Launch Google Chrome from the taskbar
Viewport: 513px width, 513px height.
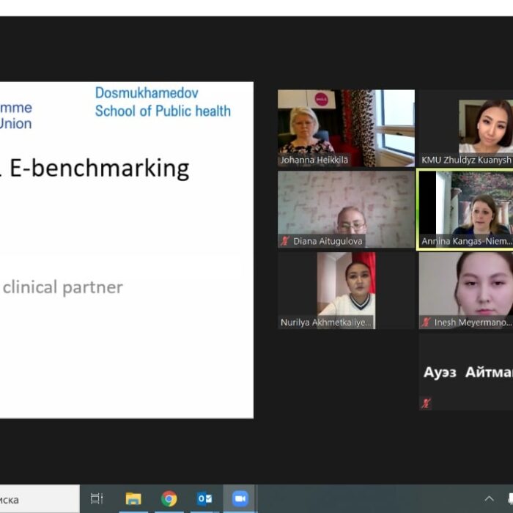click(x=169, y=499)
